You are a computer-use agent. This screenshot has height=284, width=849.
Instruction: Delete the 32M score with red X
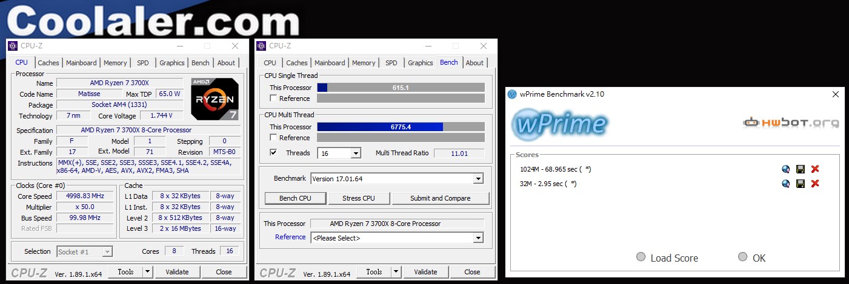[x=815, y=184]
